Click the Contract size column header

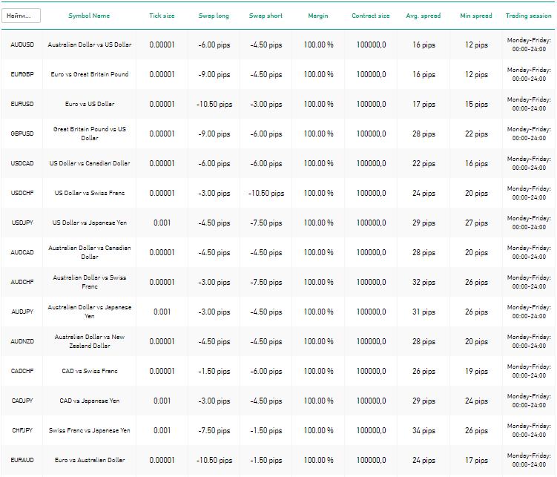pos(370,16)
